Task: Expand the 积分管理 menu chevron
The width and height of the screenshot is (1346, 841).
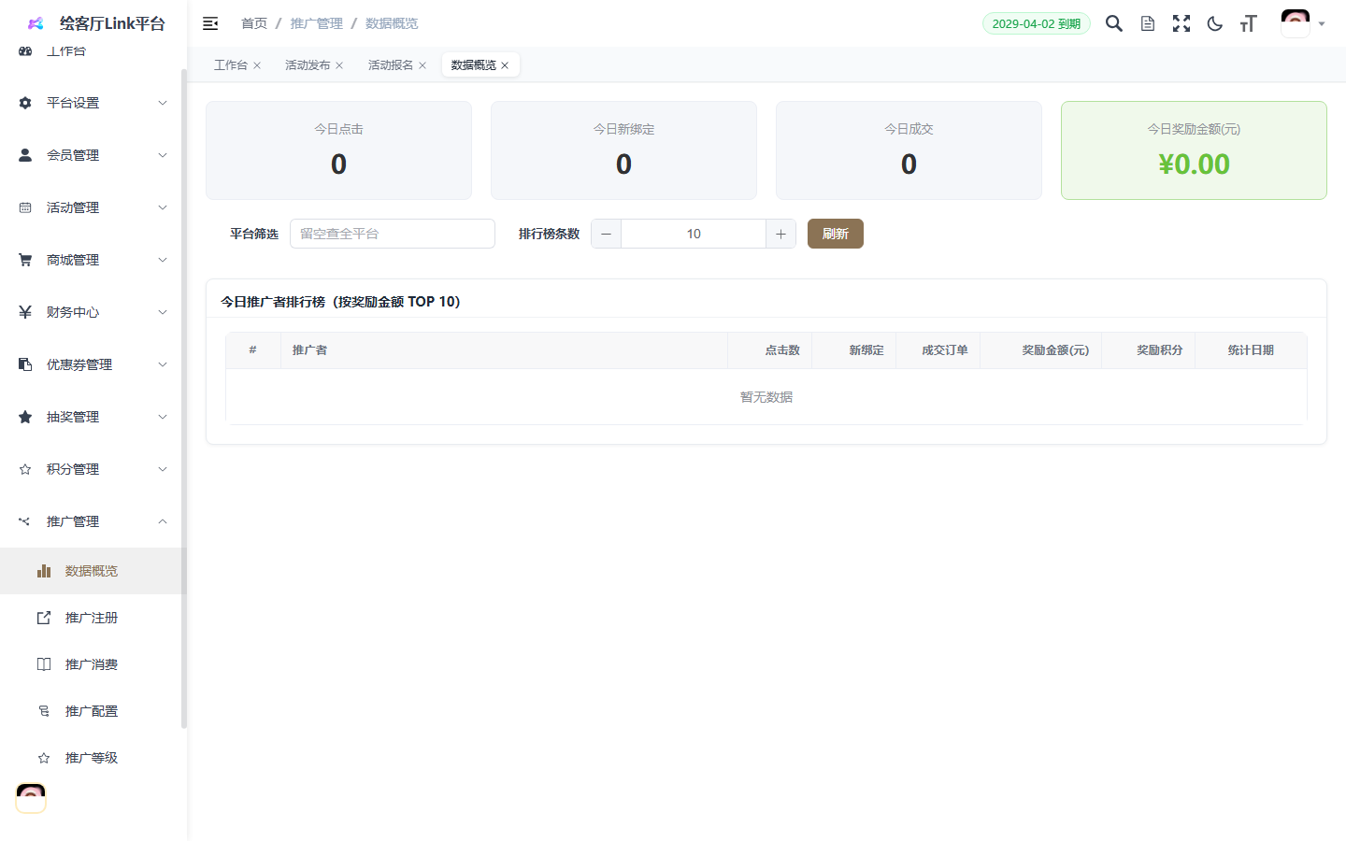Action: coord(163,469)
